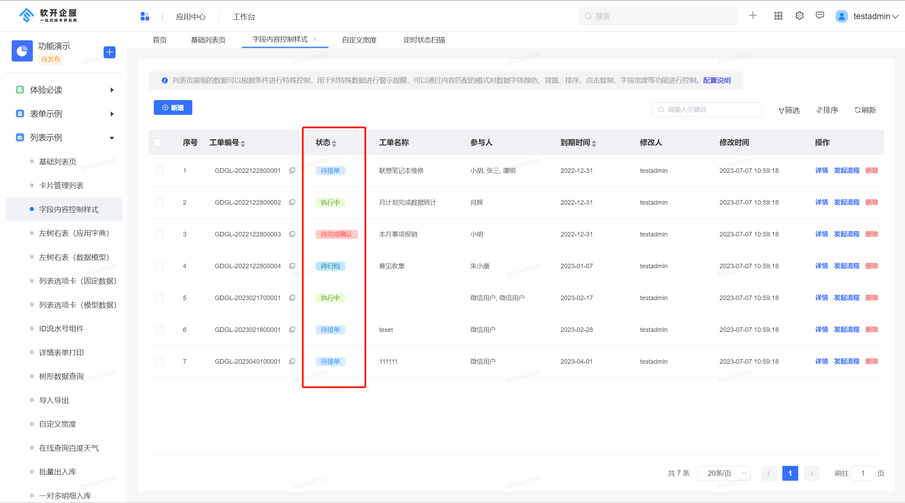This screenshot has height=503, width=905.
Task: Click the plus icon next to search bar
Action: coord(753,16)
